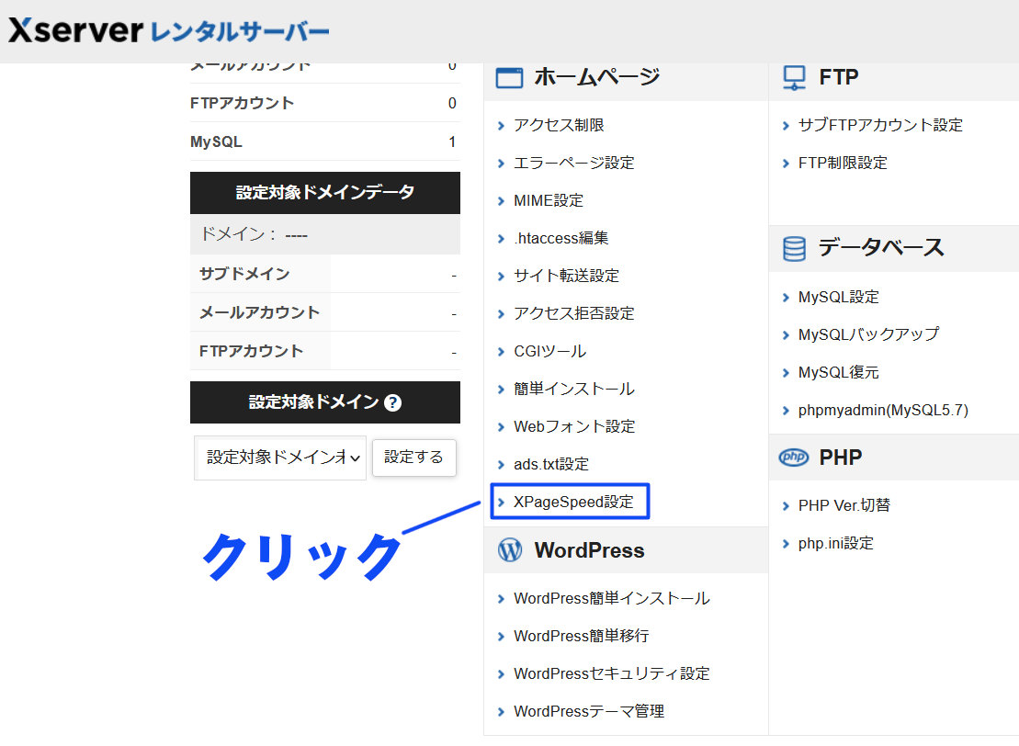Click the help question mark icon beside 設定対象ドメイン

(x=392, y=403)
